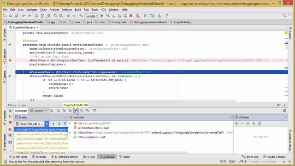
Task: Click the red Stop button in main toolbar
Action: [x=131, y=16]
